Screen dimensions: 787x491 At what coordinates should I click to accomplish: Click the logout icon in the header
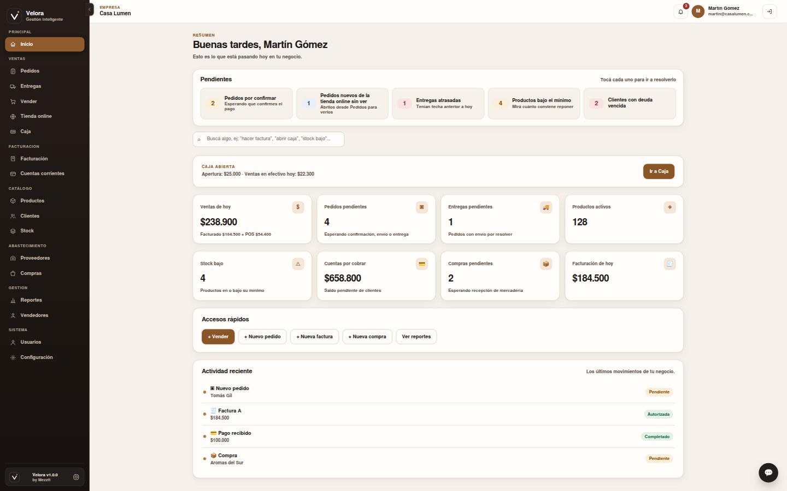[769, 11]
